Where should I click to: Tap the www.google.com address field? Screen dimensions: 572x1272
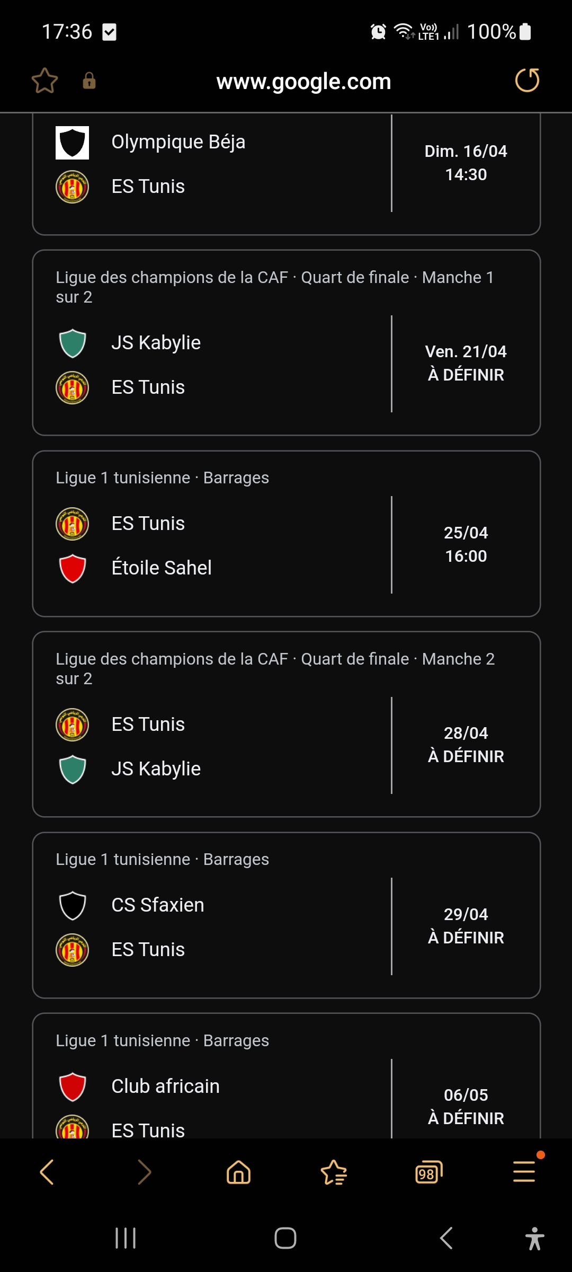303,82
